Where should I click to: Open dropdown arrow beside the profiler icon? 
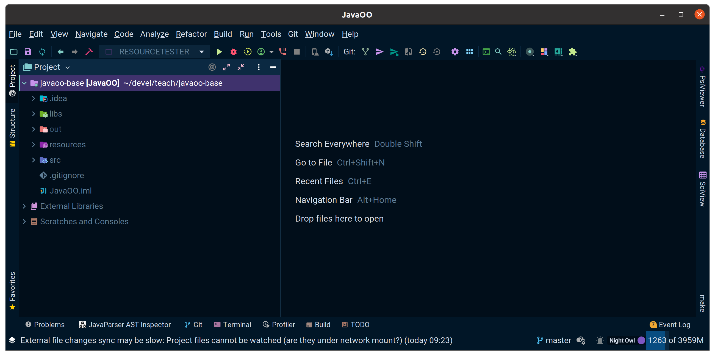(x=271, y=52)
